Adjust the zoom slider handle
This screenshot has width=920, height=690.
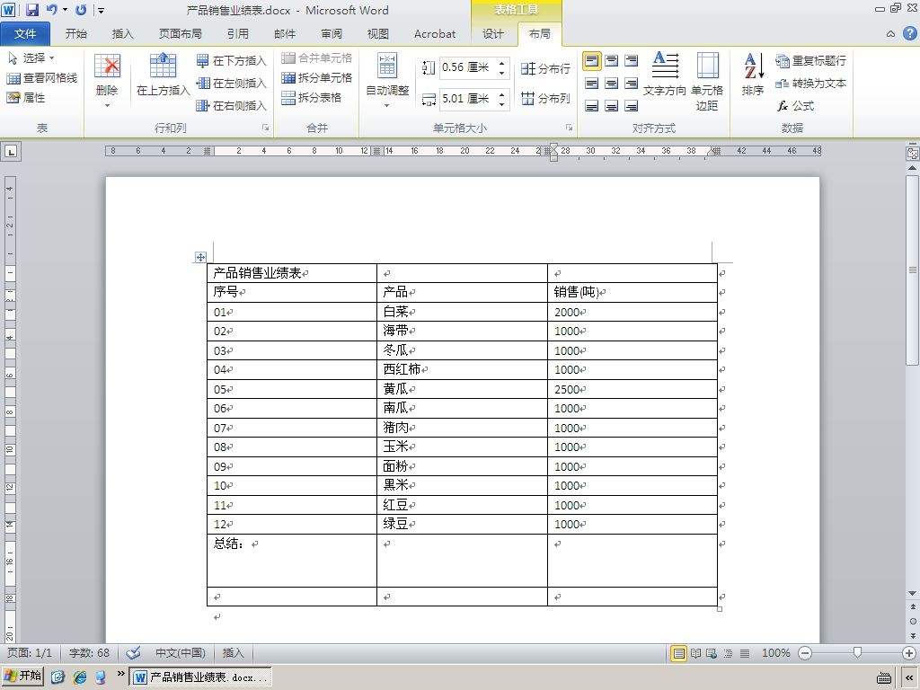pyautogui.click(x=857, y=652)
